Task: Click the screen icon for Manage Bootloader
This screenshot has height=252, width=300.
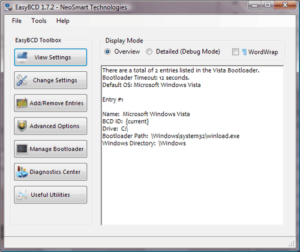Action: pyautogui.click(x=22, y=149)
